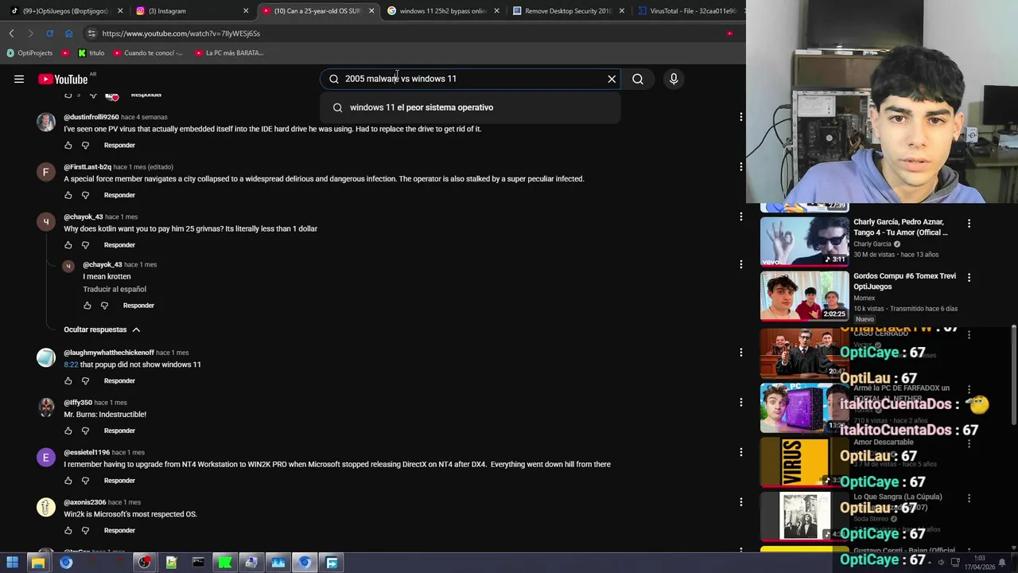The width and height of the screenshot is (1018, 573).
Task: Open the green Kick app in taskbar
Action: (x=225, y=563)
